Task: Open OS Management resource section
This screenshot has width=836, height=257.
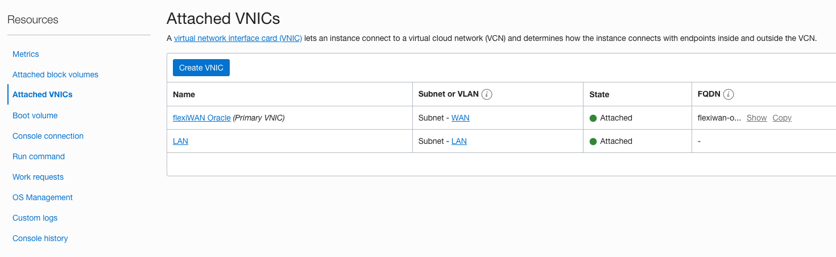Action: 43,197
